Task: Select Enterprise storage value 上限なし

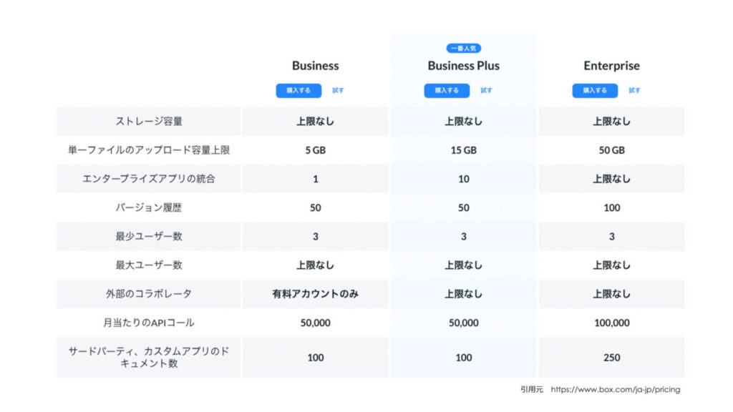Action: (x=612, y=122)
